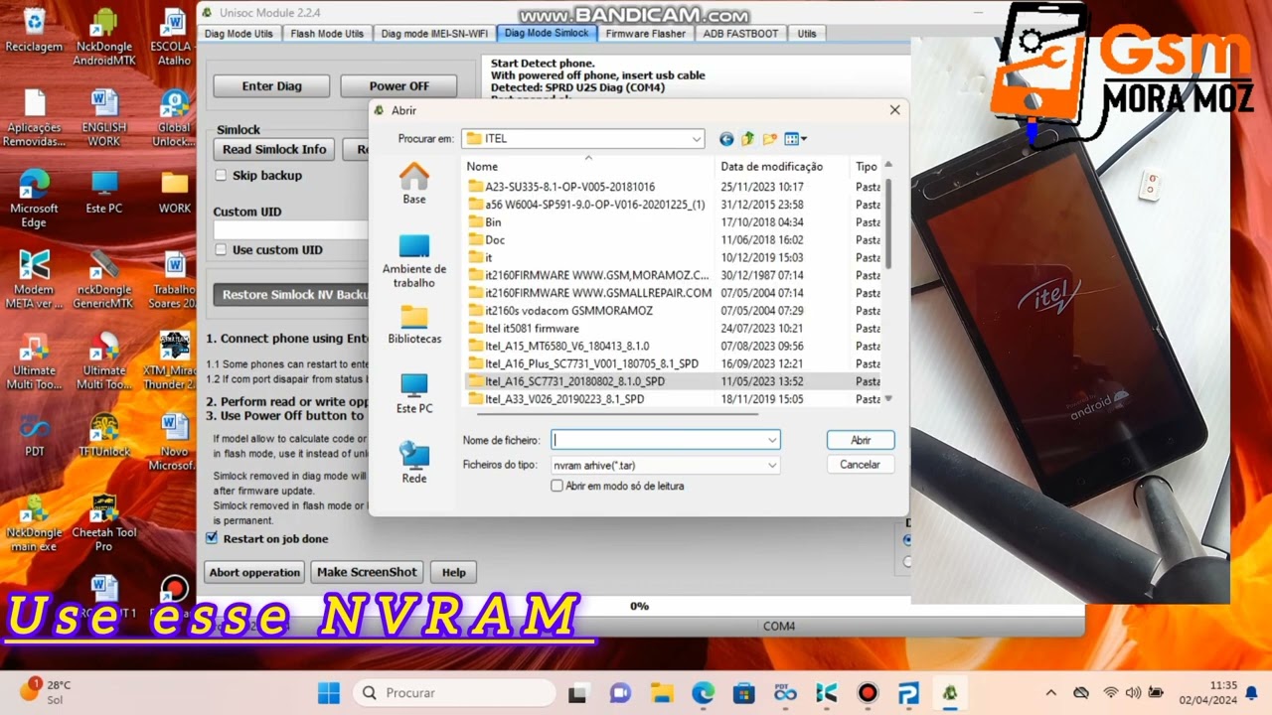Click the file list vertical scrollbar
The width and height of the screenshot is (1272, 715).
(x=888, y=223)
